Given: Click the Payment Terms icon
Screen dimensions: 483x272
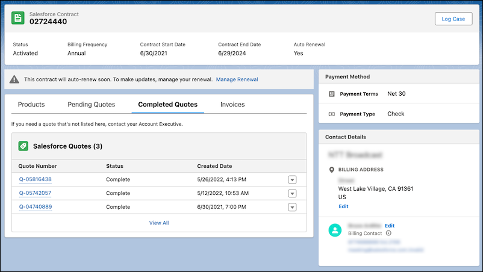Looking at the screenshot, I should pos(332,94).
